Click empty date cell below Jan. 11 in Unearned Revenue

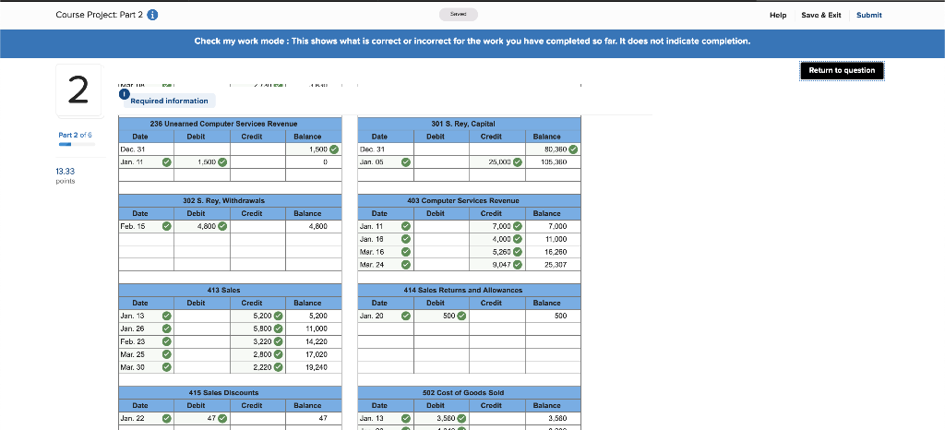[147, 174]
